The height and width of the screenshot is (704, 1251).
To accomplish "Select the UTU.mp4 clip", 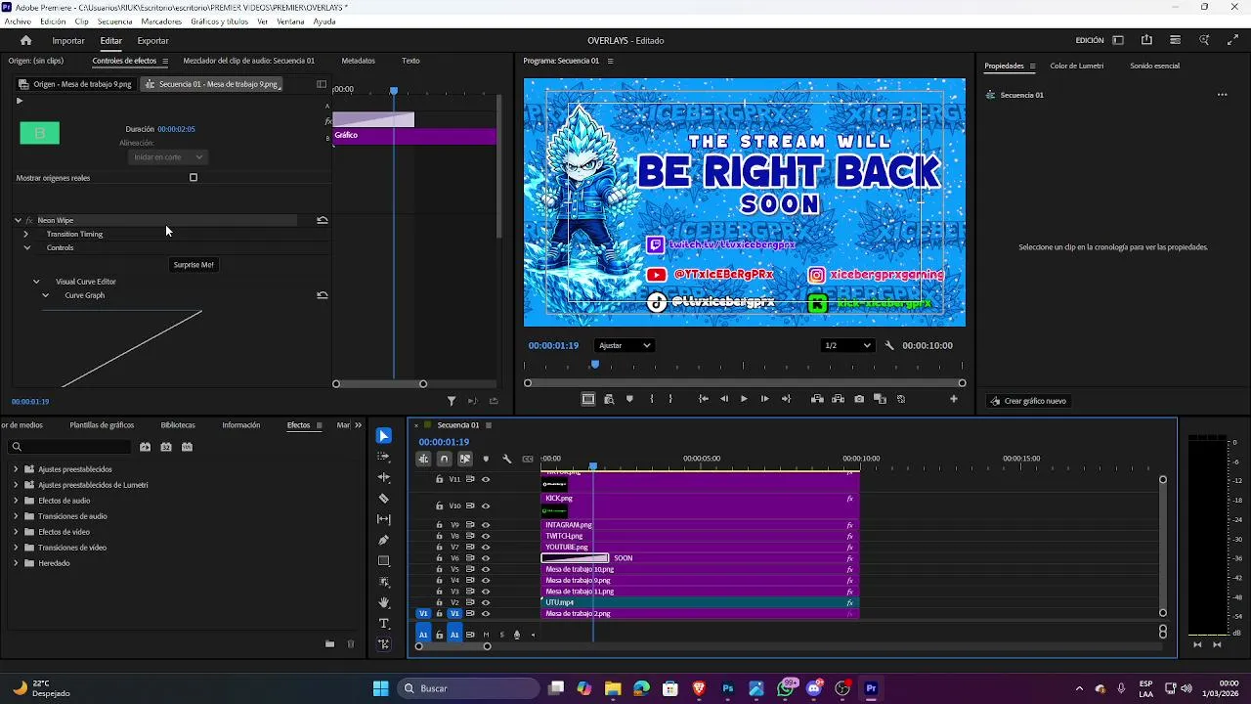I will [x=699, y=602].
